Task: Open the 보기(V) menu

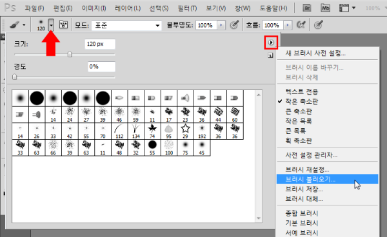Action: tap(216, 8)
